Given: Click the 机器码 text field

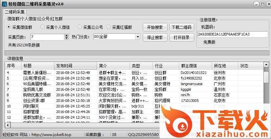Looking at the screenshot, I should coord(232,34).
